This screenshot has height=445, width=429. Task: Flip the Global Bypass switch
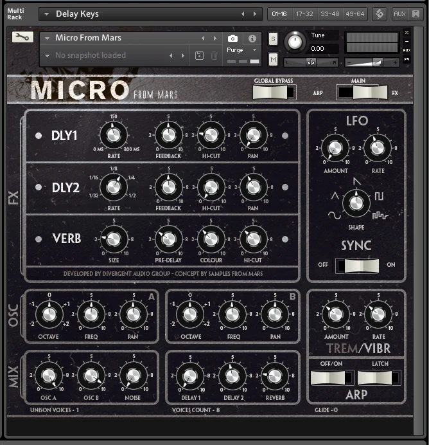point(274,92)
